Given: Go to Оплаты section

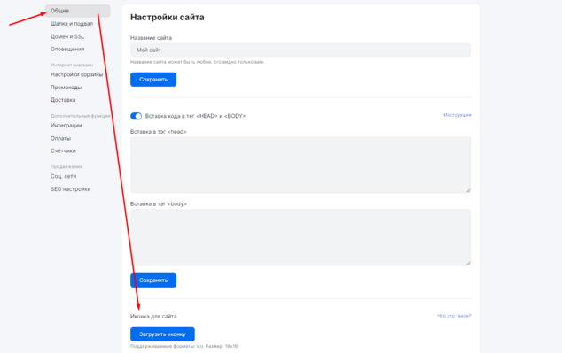Looking at the screenshot, I should pos(60,138).
